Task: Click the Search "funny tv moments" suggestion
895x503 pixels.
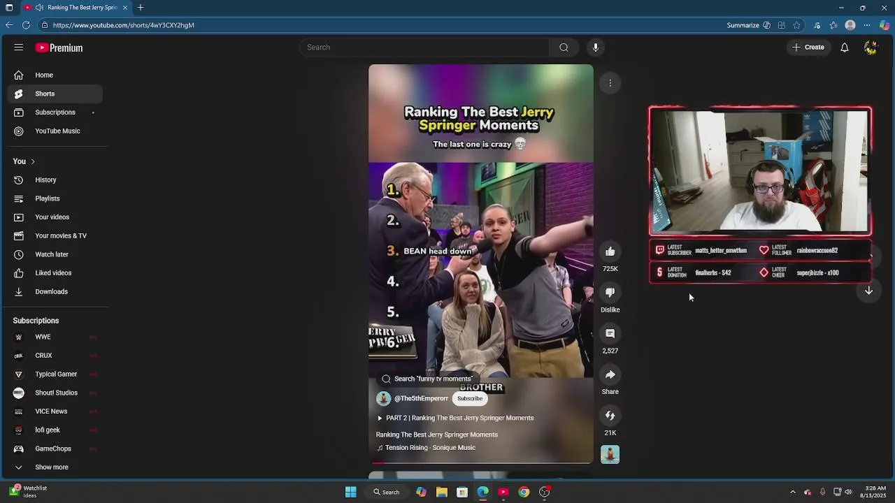Action: (x=427, y=379)
